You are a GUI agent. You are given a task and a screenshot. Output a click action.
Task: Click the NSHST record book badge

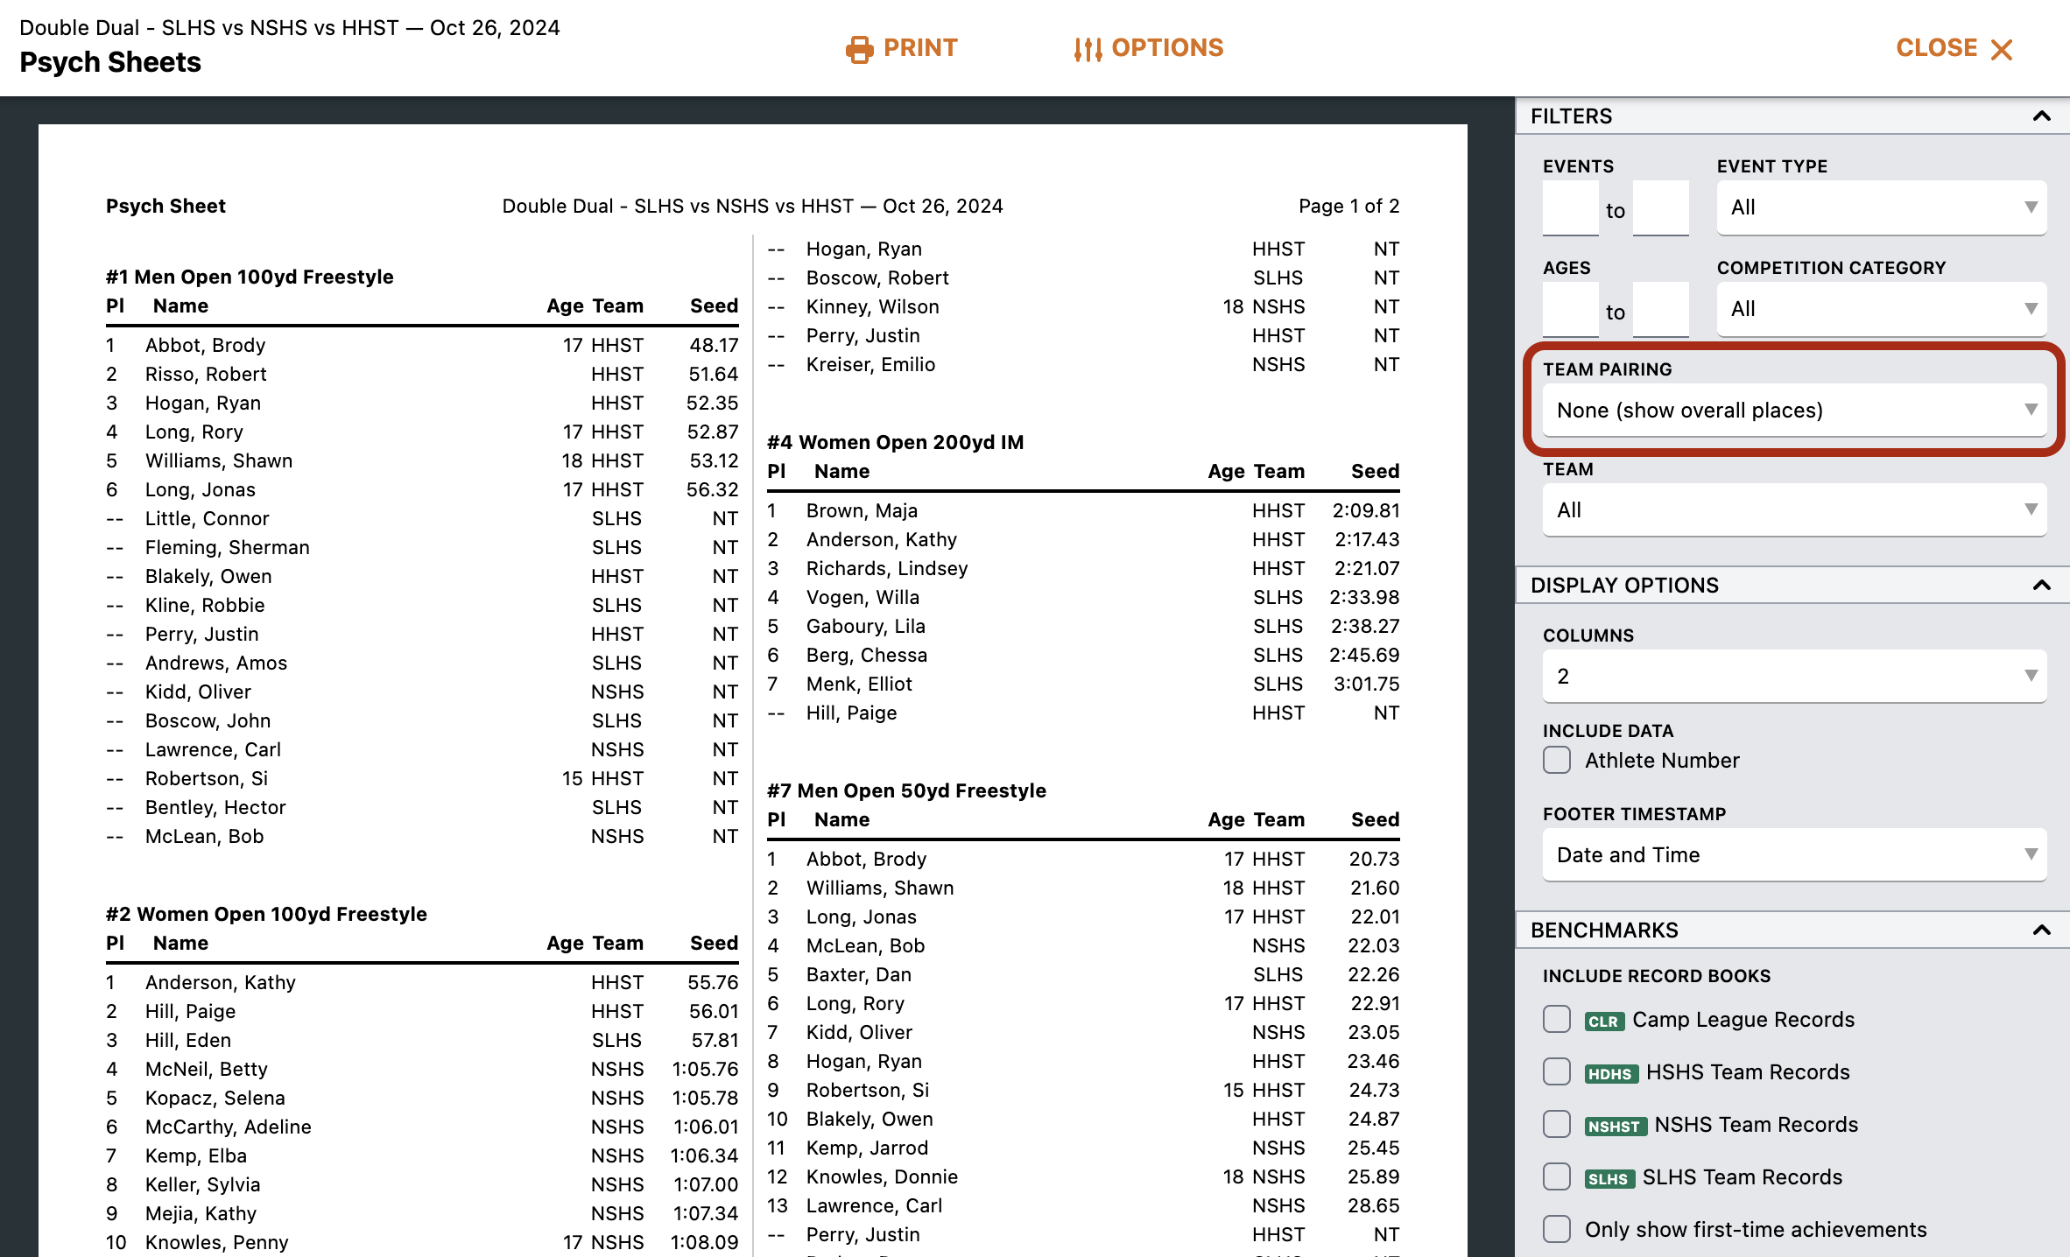(1616, 1126)
